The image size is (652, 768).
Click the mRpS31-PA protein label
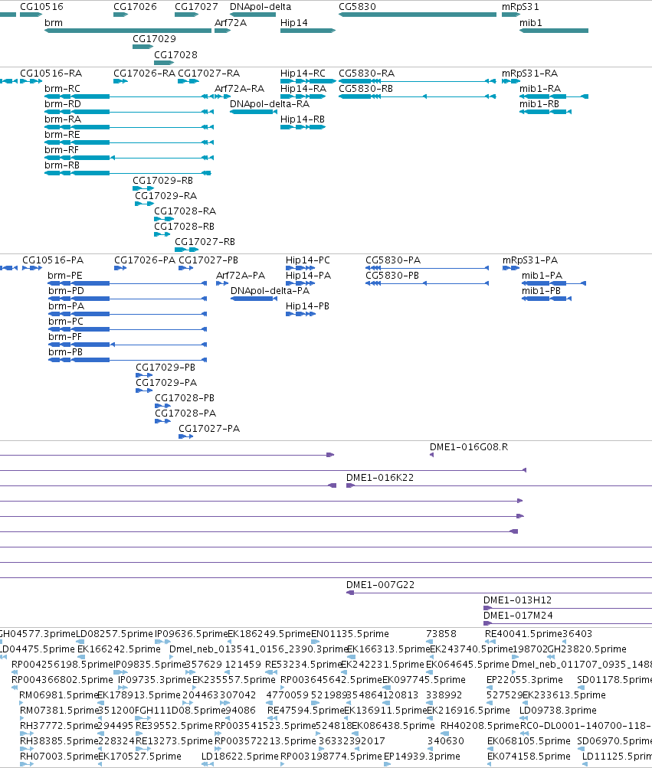[x=530, y=260]
